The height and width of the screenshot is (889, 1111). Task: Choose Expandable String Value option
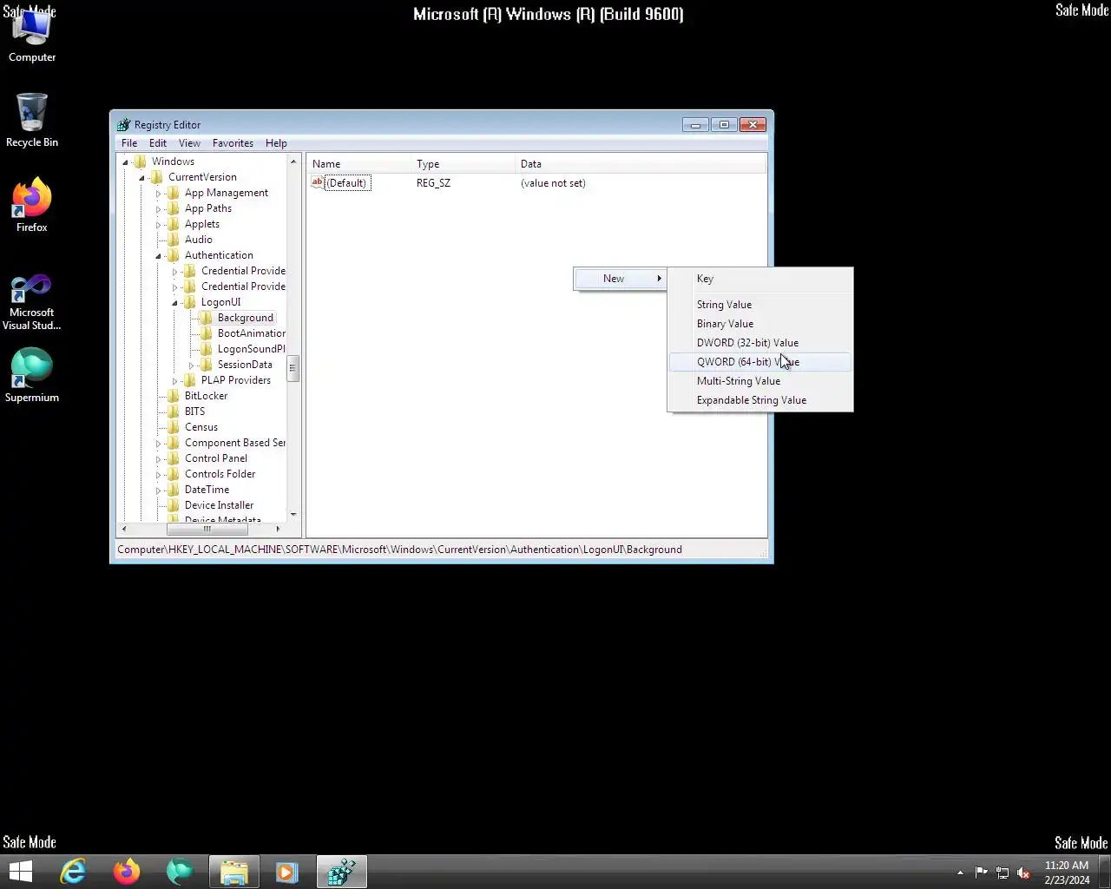tap(760, 400)
